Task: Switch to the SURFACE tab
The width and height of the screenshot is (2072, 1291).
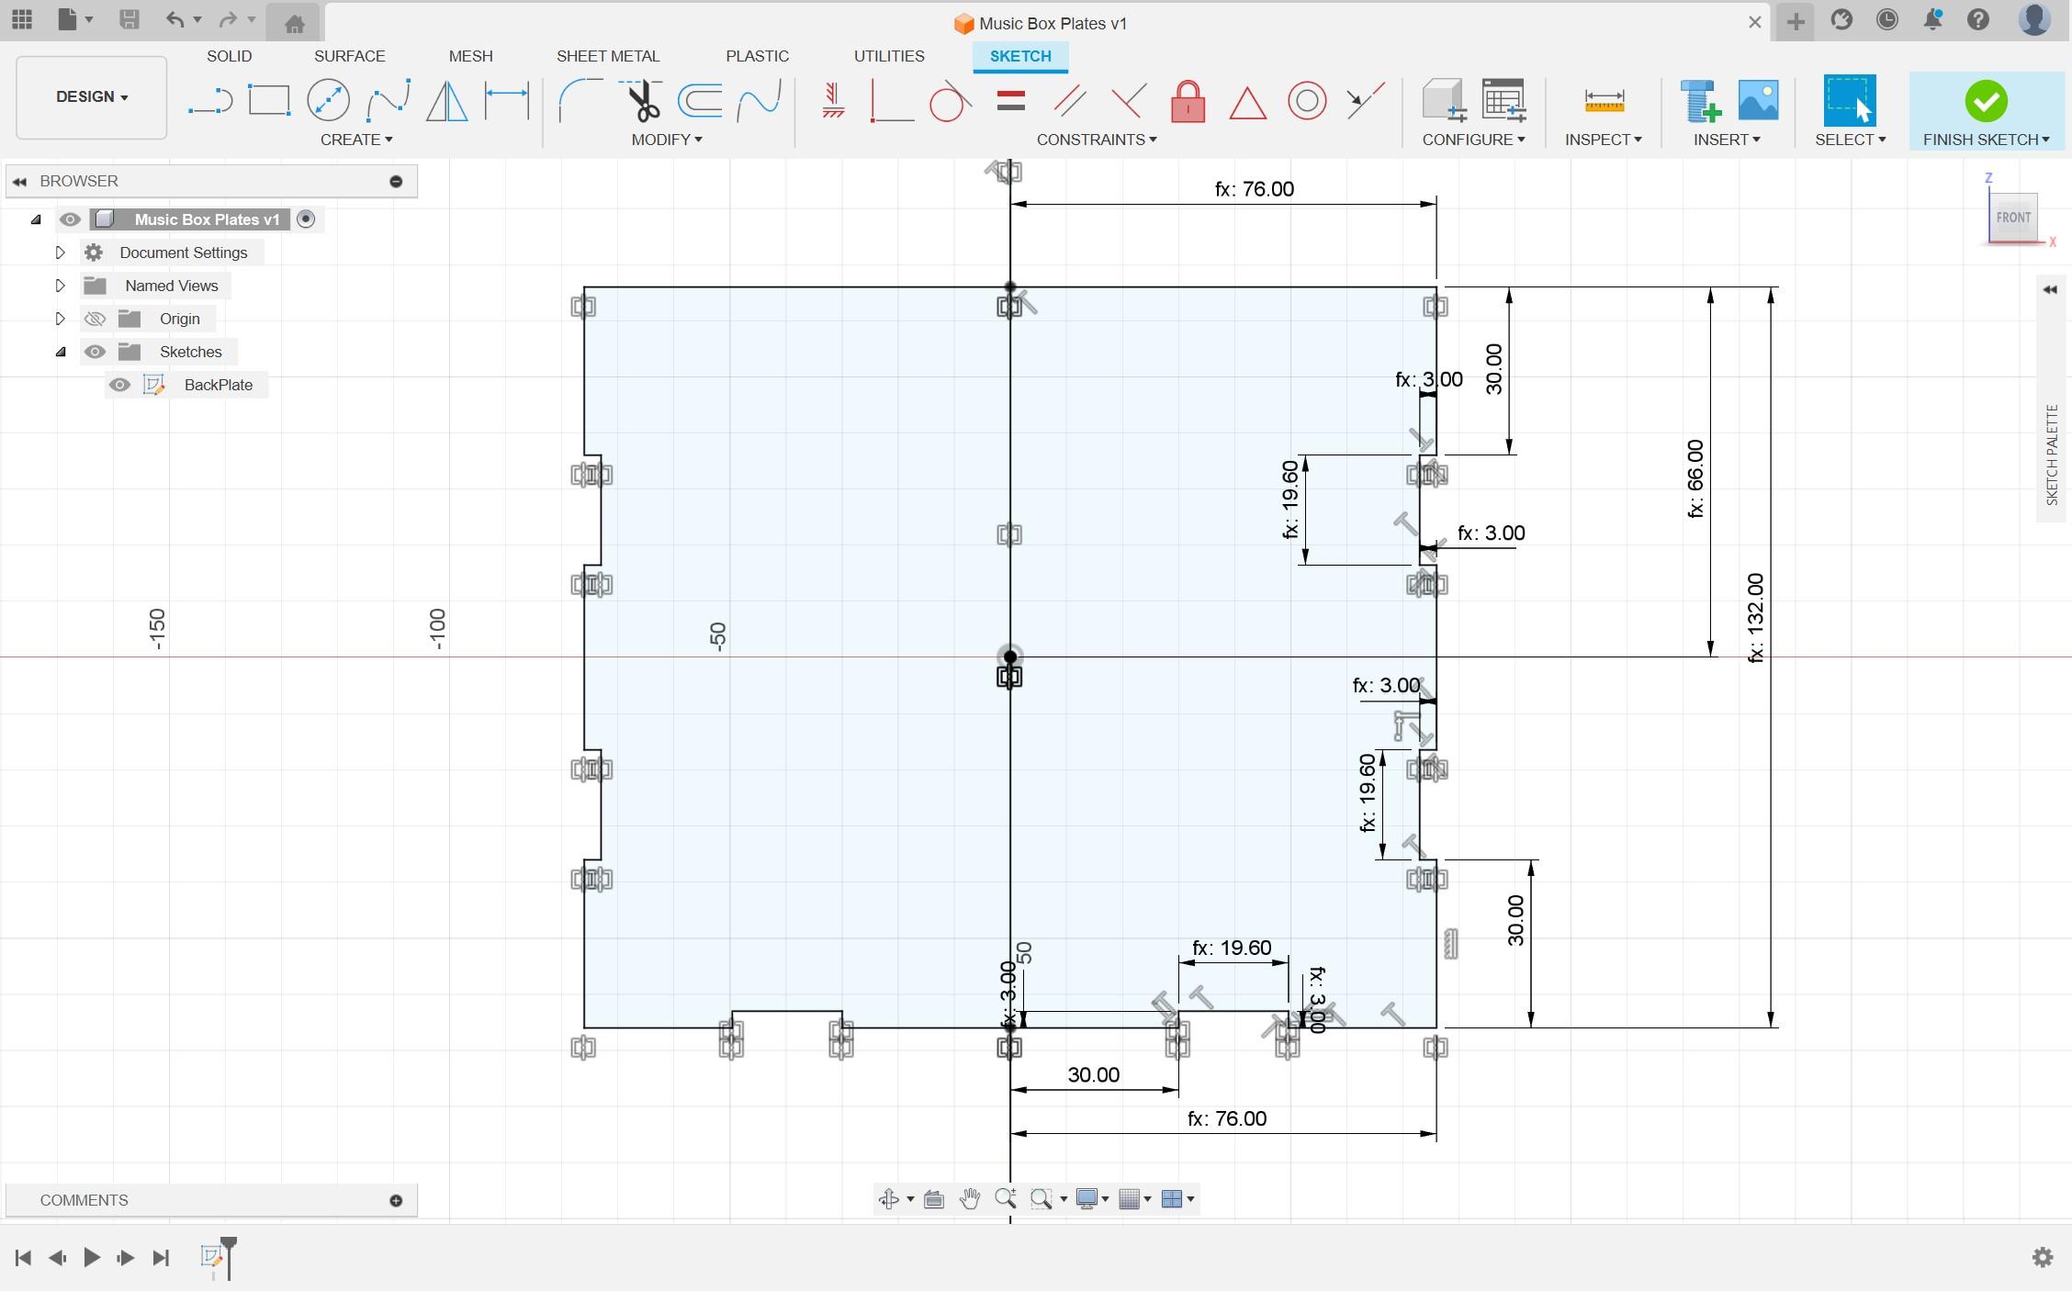Action: [349, 56]
